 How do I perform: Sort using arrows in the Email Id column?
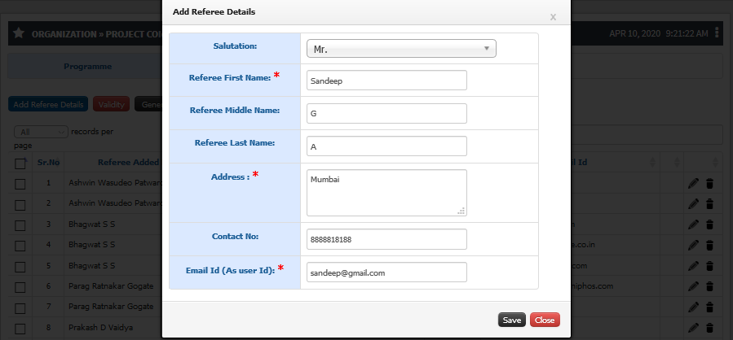(652, 163)
